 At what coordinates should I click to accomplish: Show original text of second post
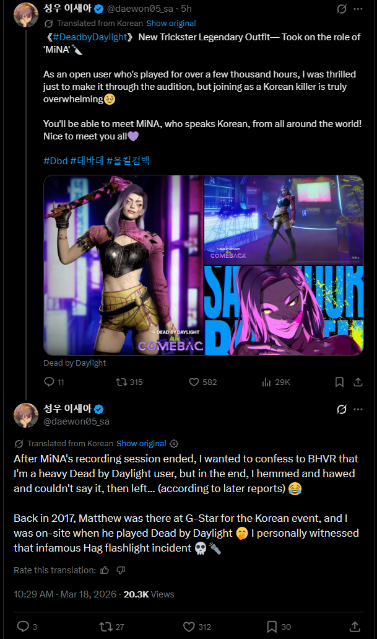coord(141,443)
